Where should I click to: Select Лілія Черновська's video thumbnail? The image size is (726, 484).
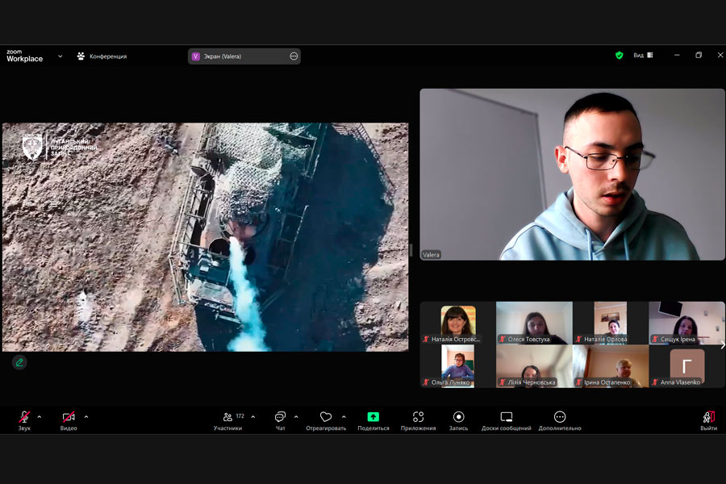pos(534,366)
